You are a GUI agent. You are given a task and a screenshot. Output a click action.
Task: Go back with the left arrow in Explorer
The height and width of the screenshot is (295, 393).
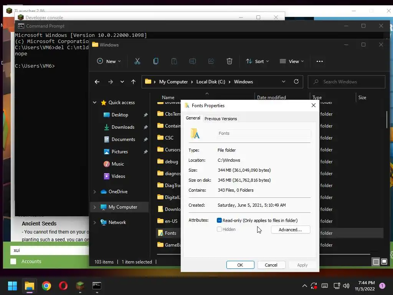(97, 82)
